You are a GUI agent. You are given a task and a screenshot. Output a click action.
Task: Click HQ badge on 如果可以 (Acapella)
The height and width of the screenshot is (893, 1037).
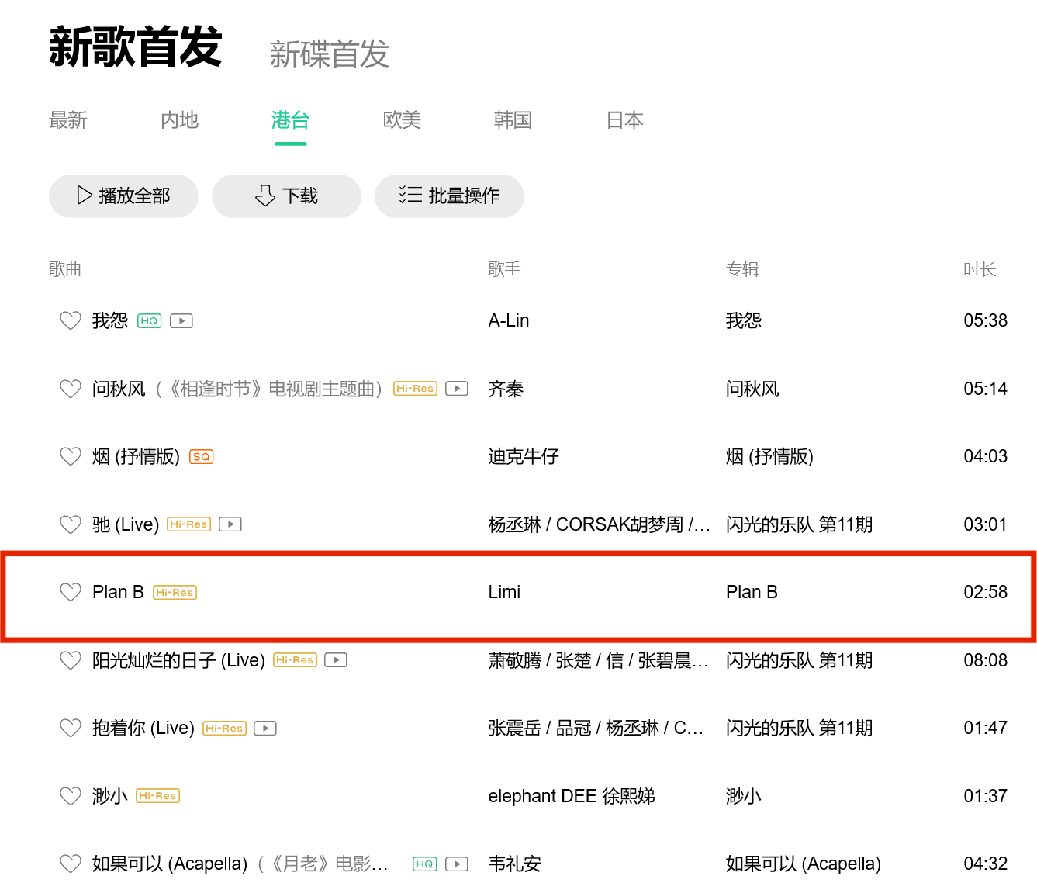click(x=424, y=864)
